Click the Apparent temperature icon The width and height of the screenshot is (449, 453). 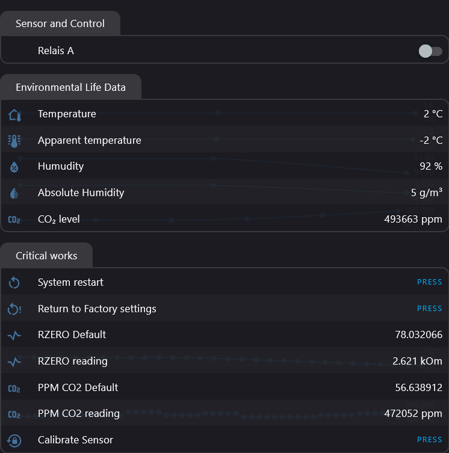[14, 141]
